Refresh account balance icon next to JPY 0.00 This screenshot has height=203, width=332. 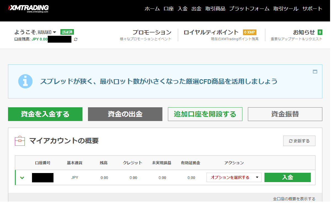click(76, 39)
